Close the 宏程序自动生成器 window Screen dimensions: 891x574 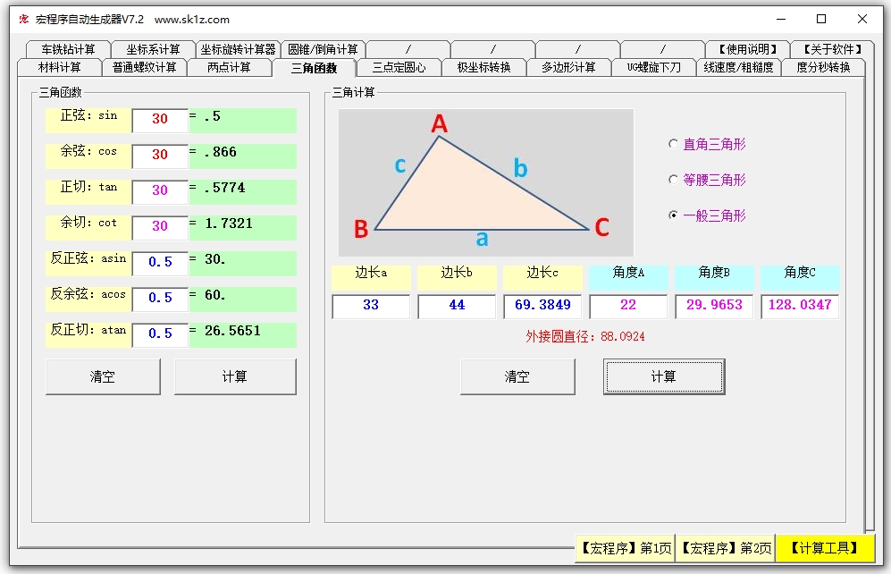pos(862,20)
